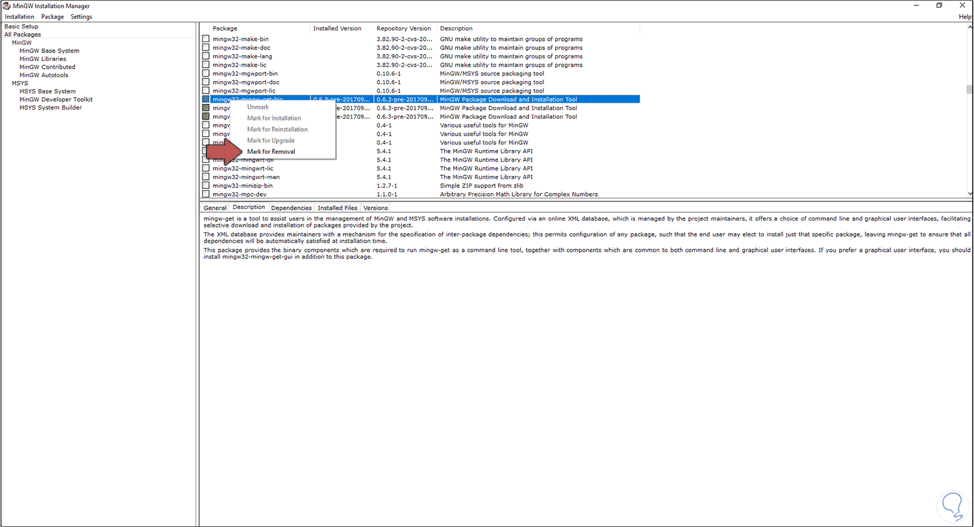The height and width of the screenshot is (527, 974).
Task: Open the Settings menu
Action: point(81,16)
